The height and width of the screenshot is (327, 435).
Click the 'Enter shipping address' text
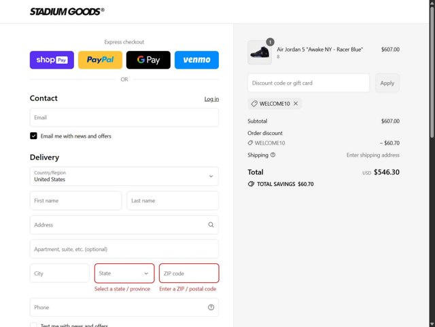point(373,155)
